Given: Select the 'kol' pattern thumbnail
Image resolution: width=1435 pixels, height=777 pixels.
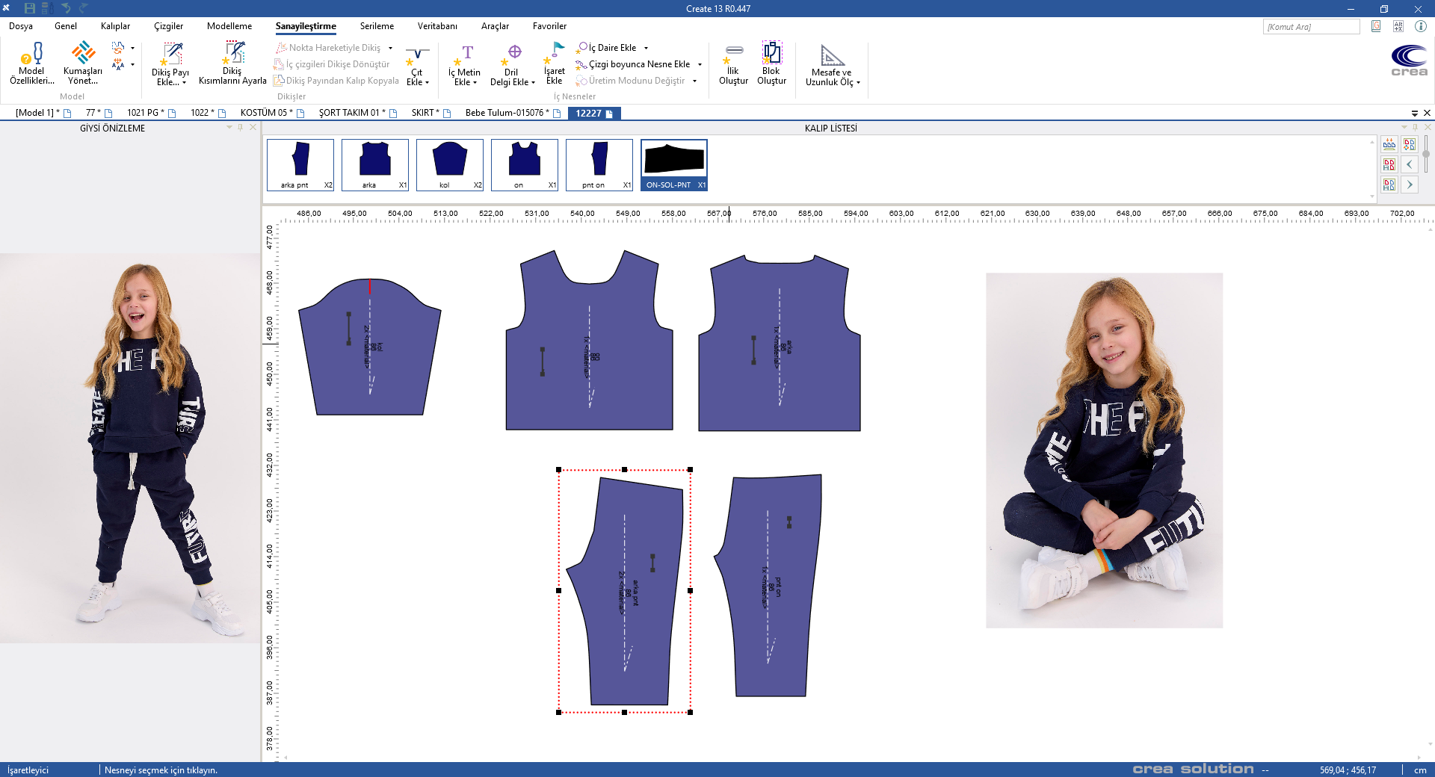Looking at the screenshot, I should pos(449,164).
